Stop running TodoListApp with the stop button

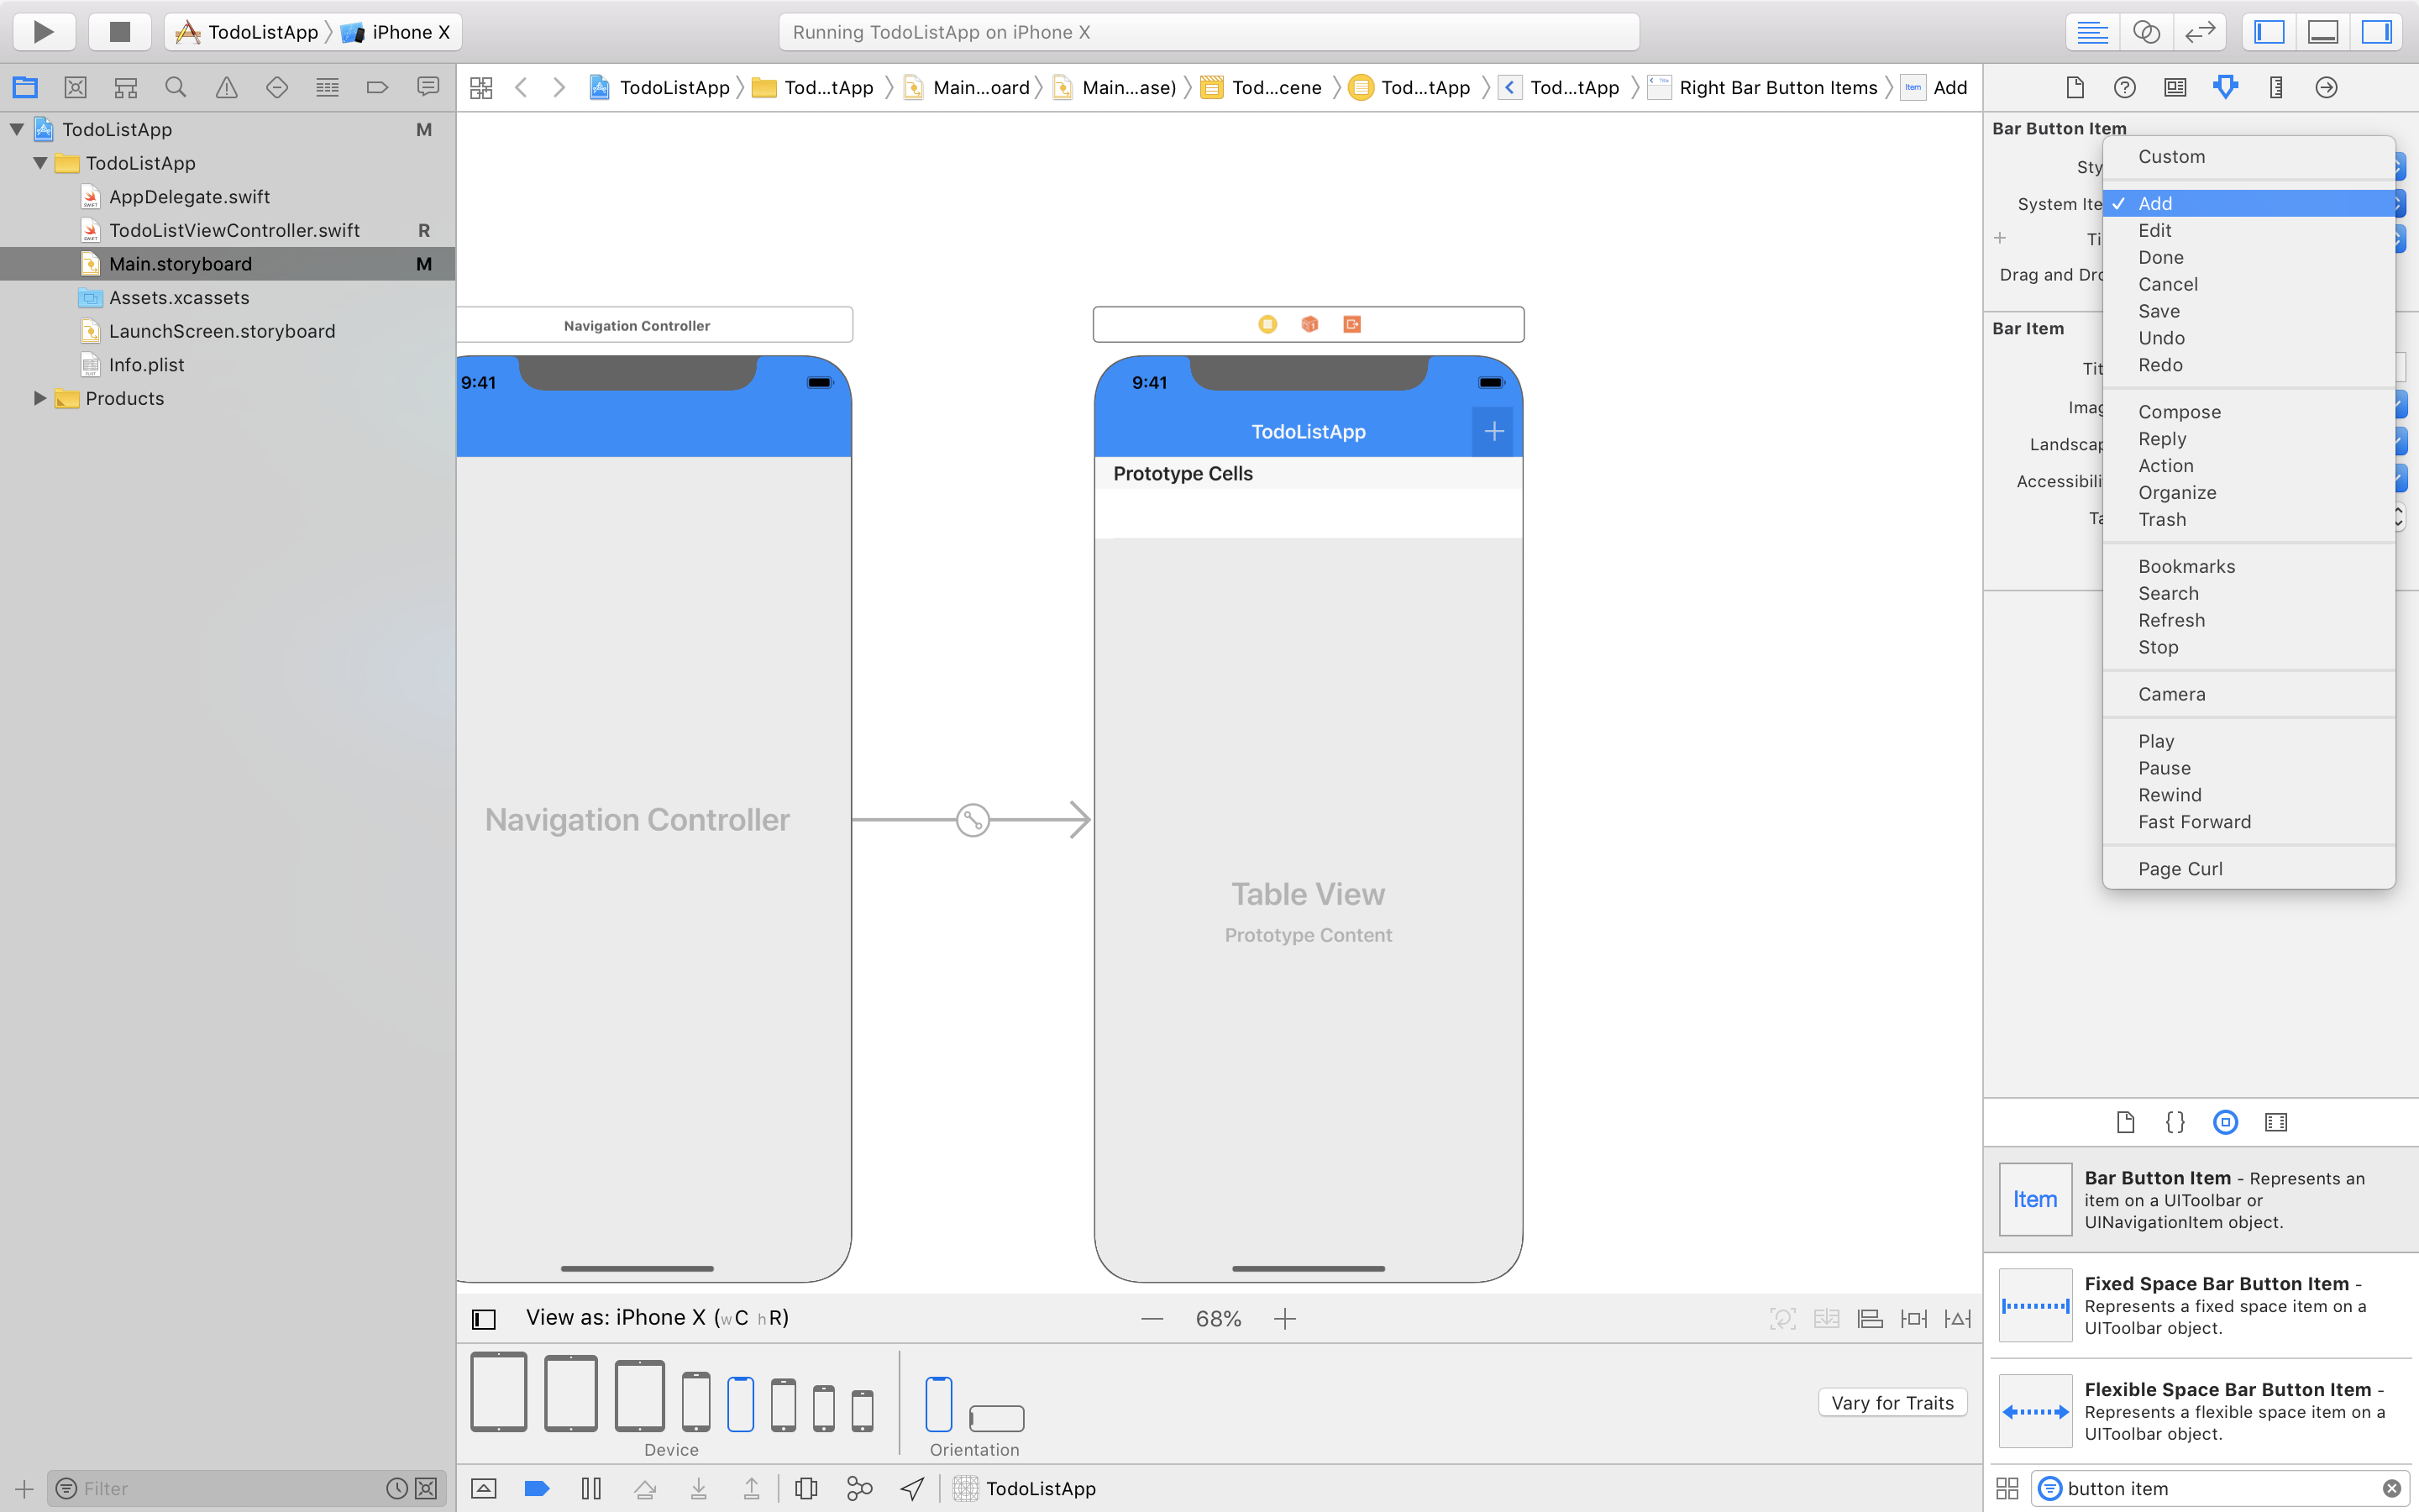click(119, 31)
